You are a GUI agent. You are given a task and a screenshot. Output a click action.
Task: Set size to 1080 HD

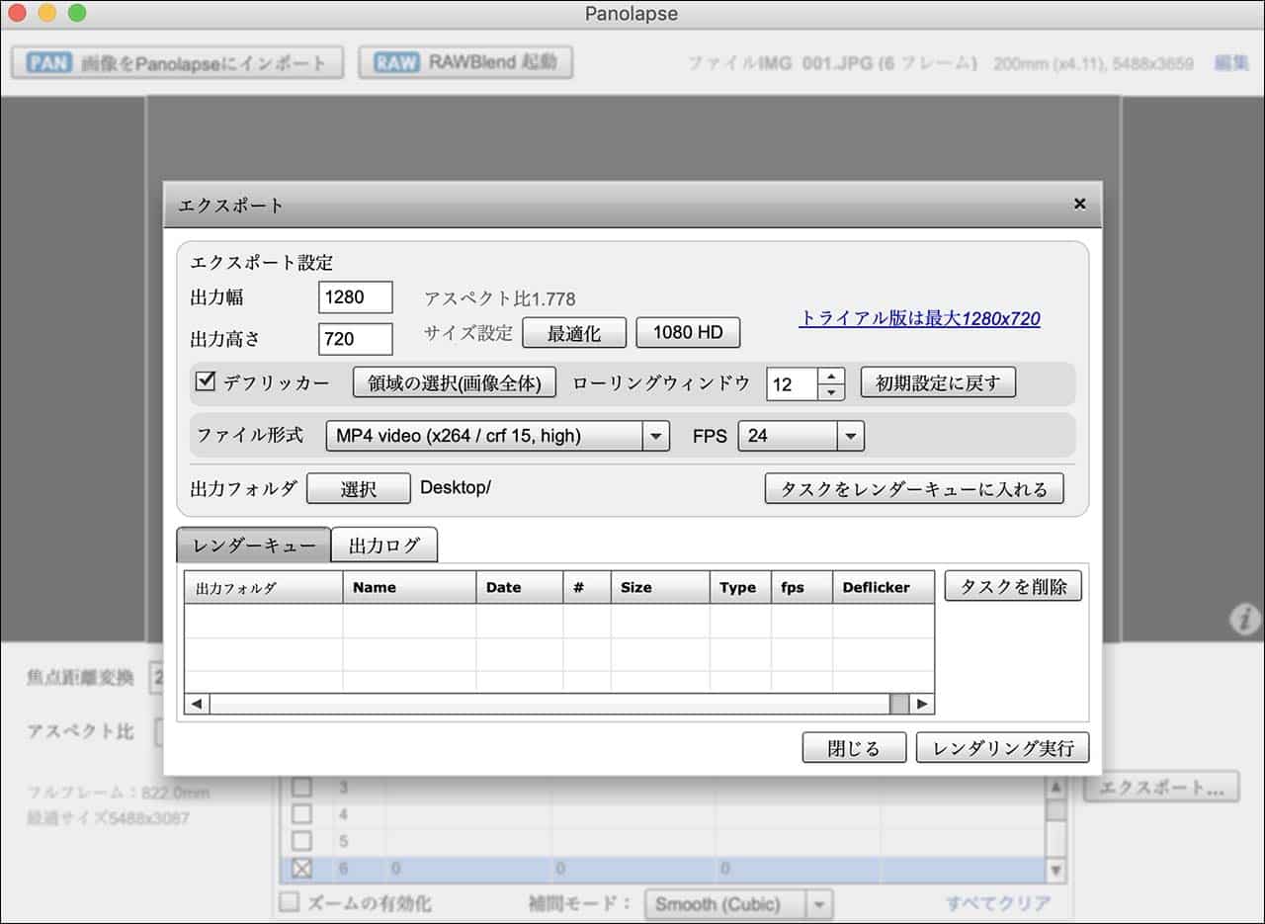pos(688,332)
